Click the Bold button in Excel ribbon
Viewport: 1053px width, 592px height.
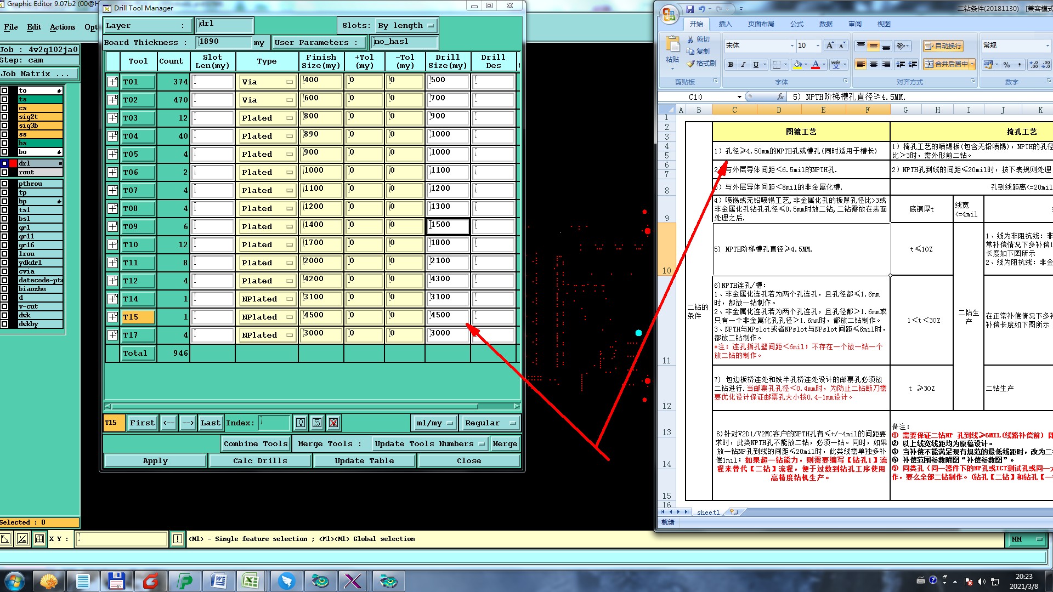click(x=731, y=65)
